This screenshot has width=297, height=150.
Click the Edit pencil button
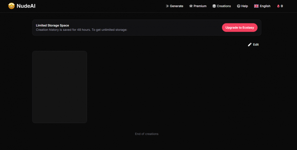[x=253, y=45]
